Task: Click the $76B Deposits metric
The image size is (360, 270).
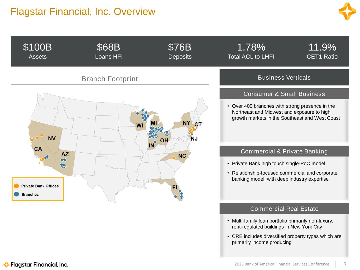Action: coord(180,51)
